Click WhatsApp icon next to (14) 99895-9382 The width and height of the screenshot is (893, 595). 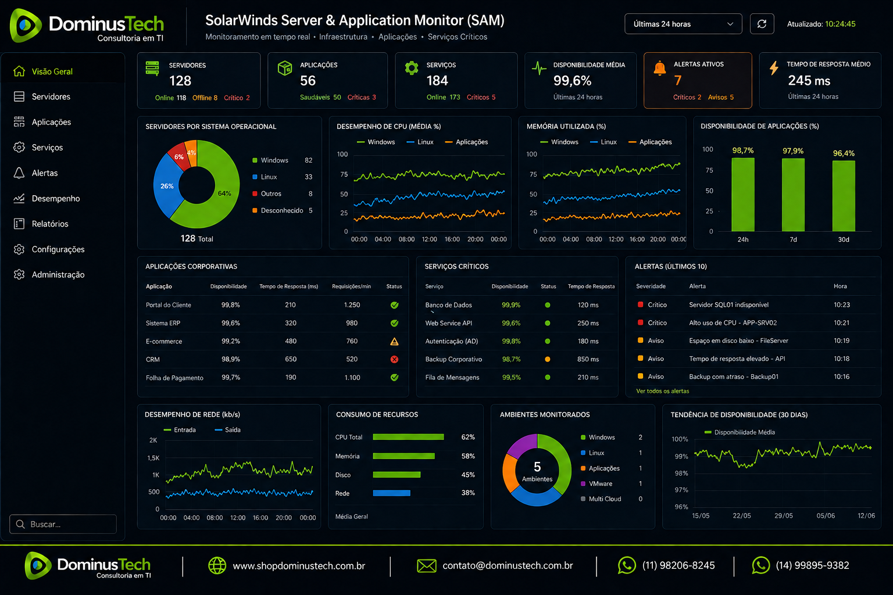click(760, 565)
